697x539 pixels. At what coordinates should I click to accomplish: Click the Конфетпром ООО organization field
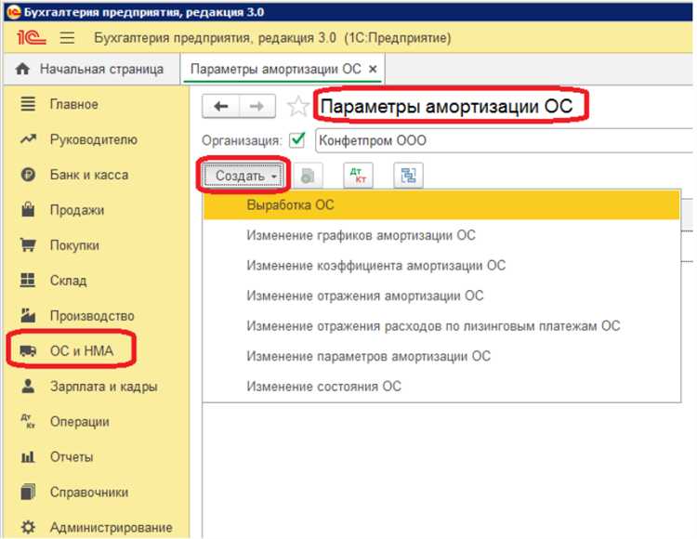coord(504,140)
